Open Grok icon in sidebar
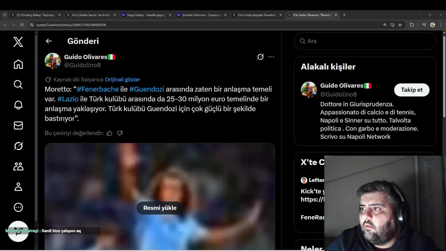This screenshot has width=446, height=251. tap(18, 146)
